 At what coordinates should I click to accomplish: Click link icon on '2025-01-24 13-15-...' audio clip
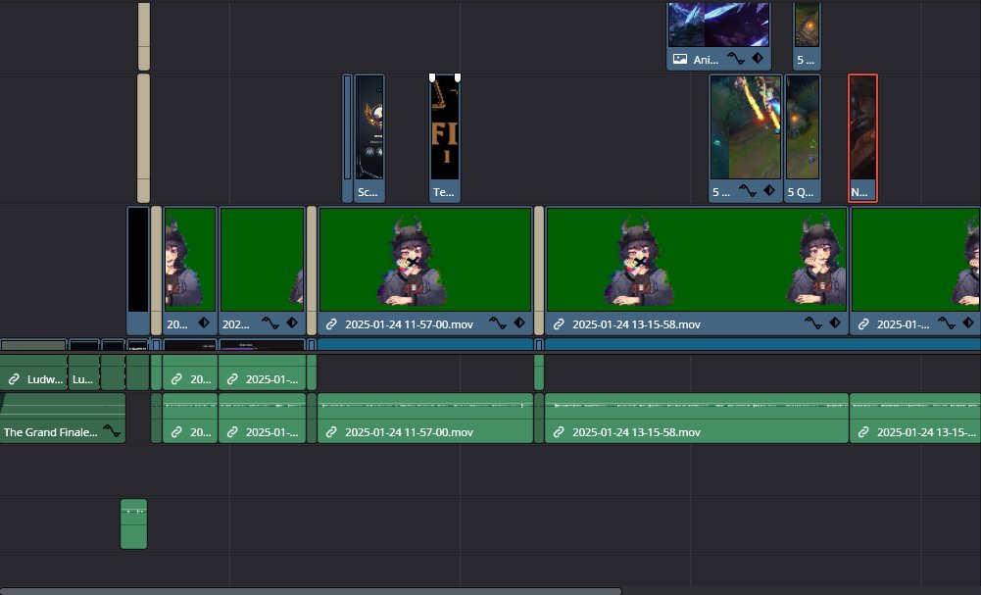[x=863, y=432]
